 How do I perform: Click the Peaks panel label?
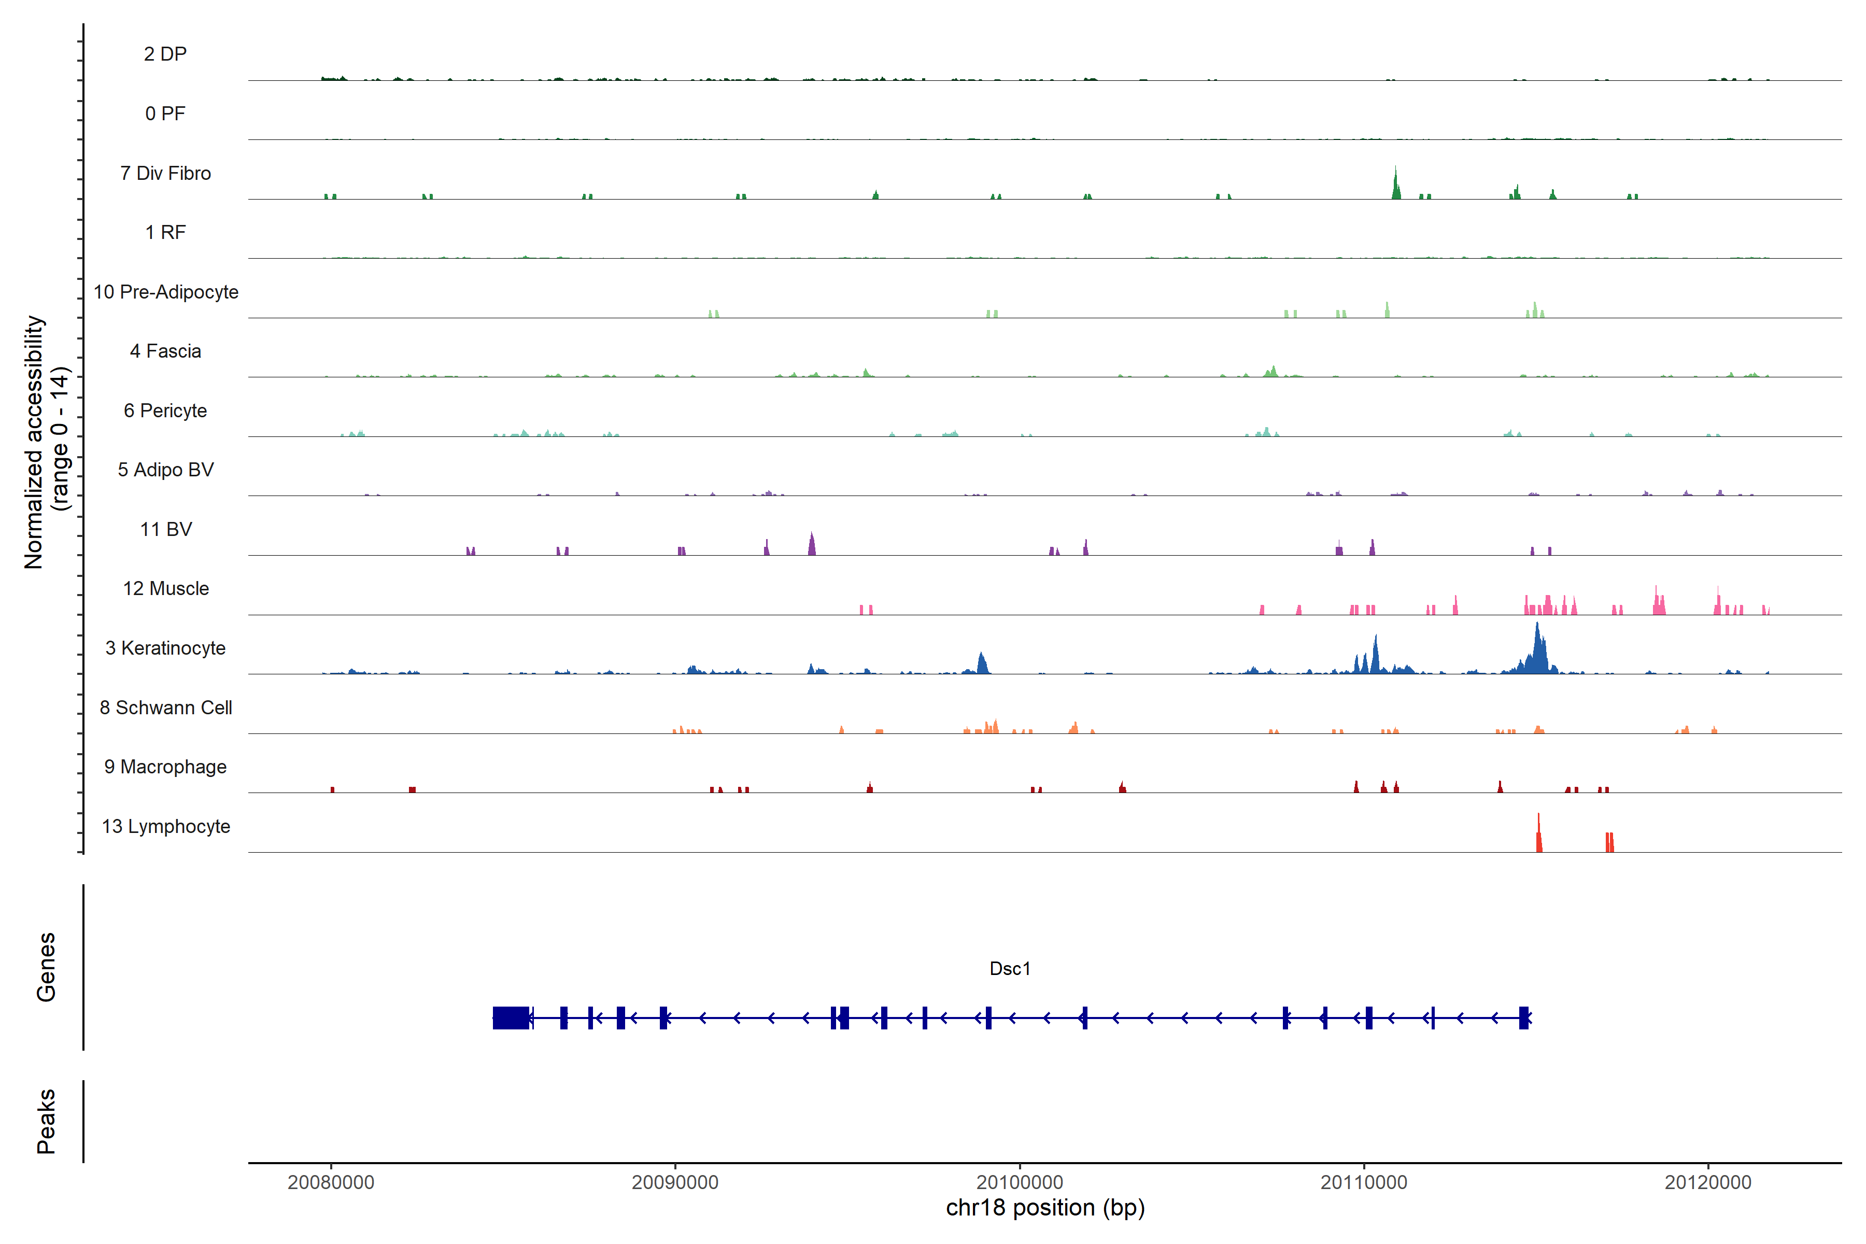click(46, 1120)
